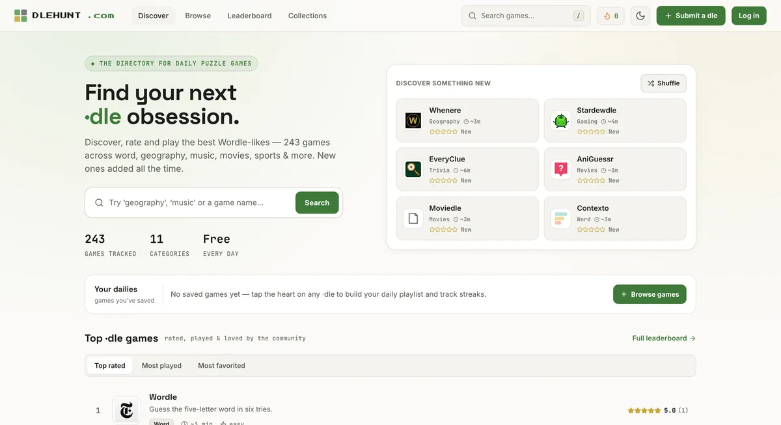Viewport: 781px width, 425px height.
Task: Shuffle the discover suggestions
Action: point(663,83)
